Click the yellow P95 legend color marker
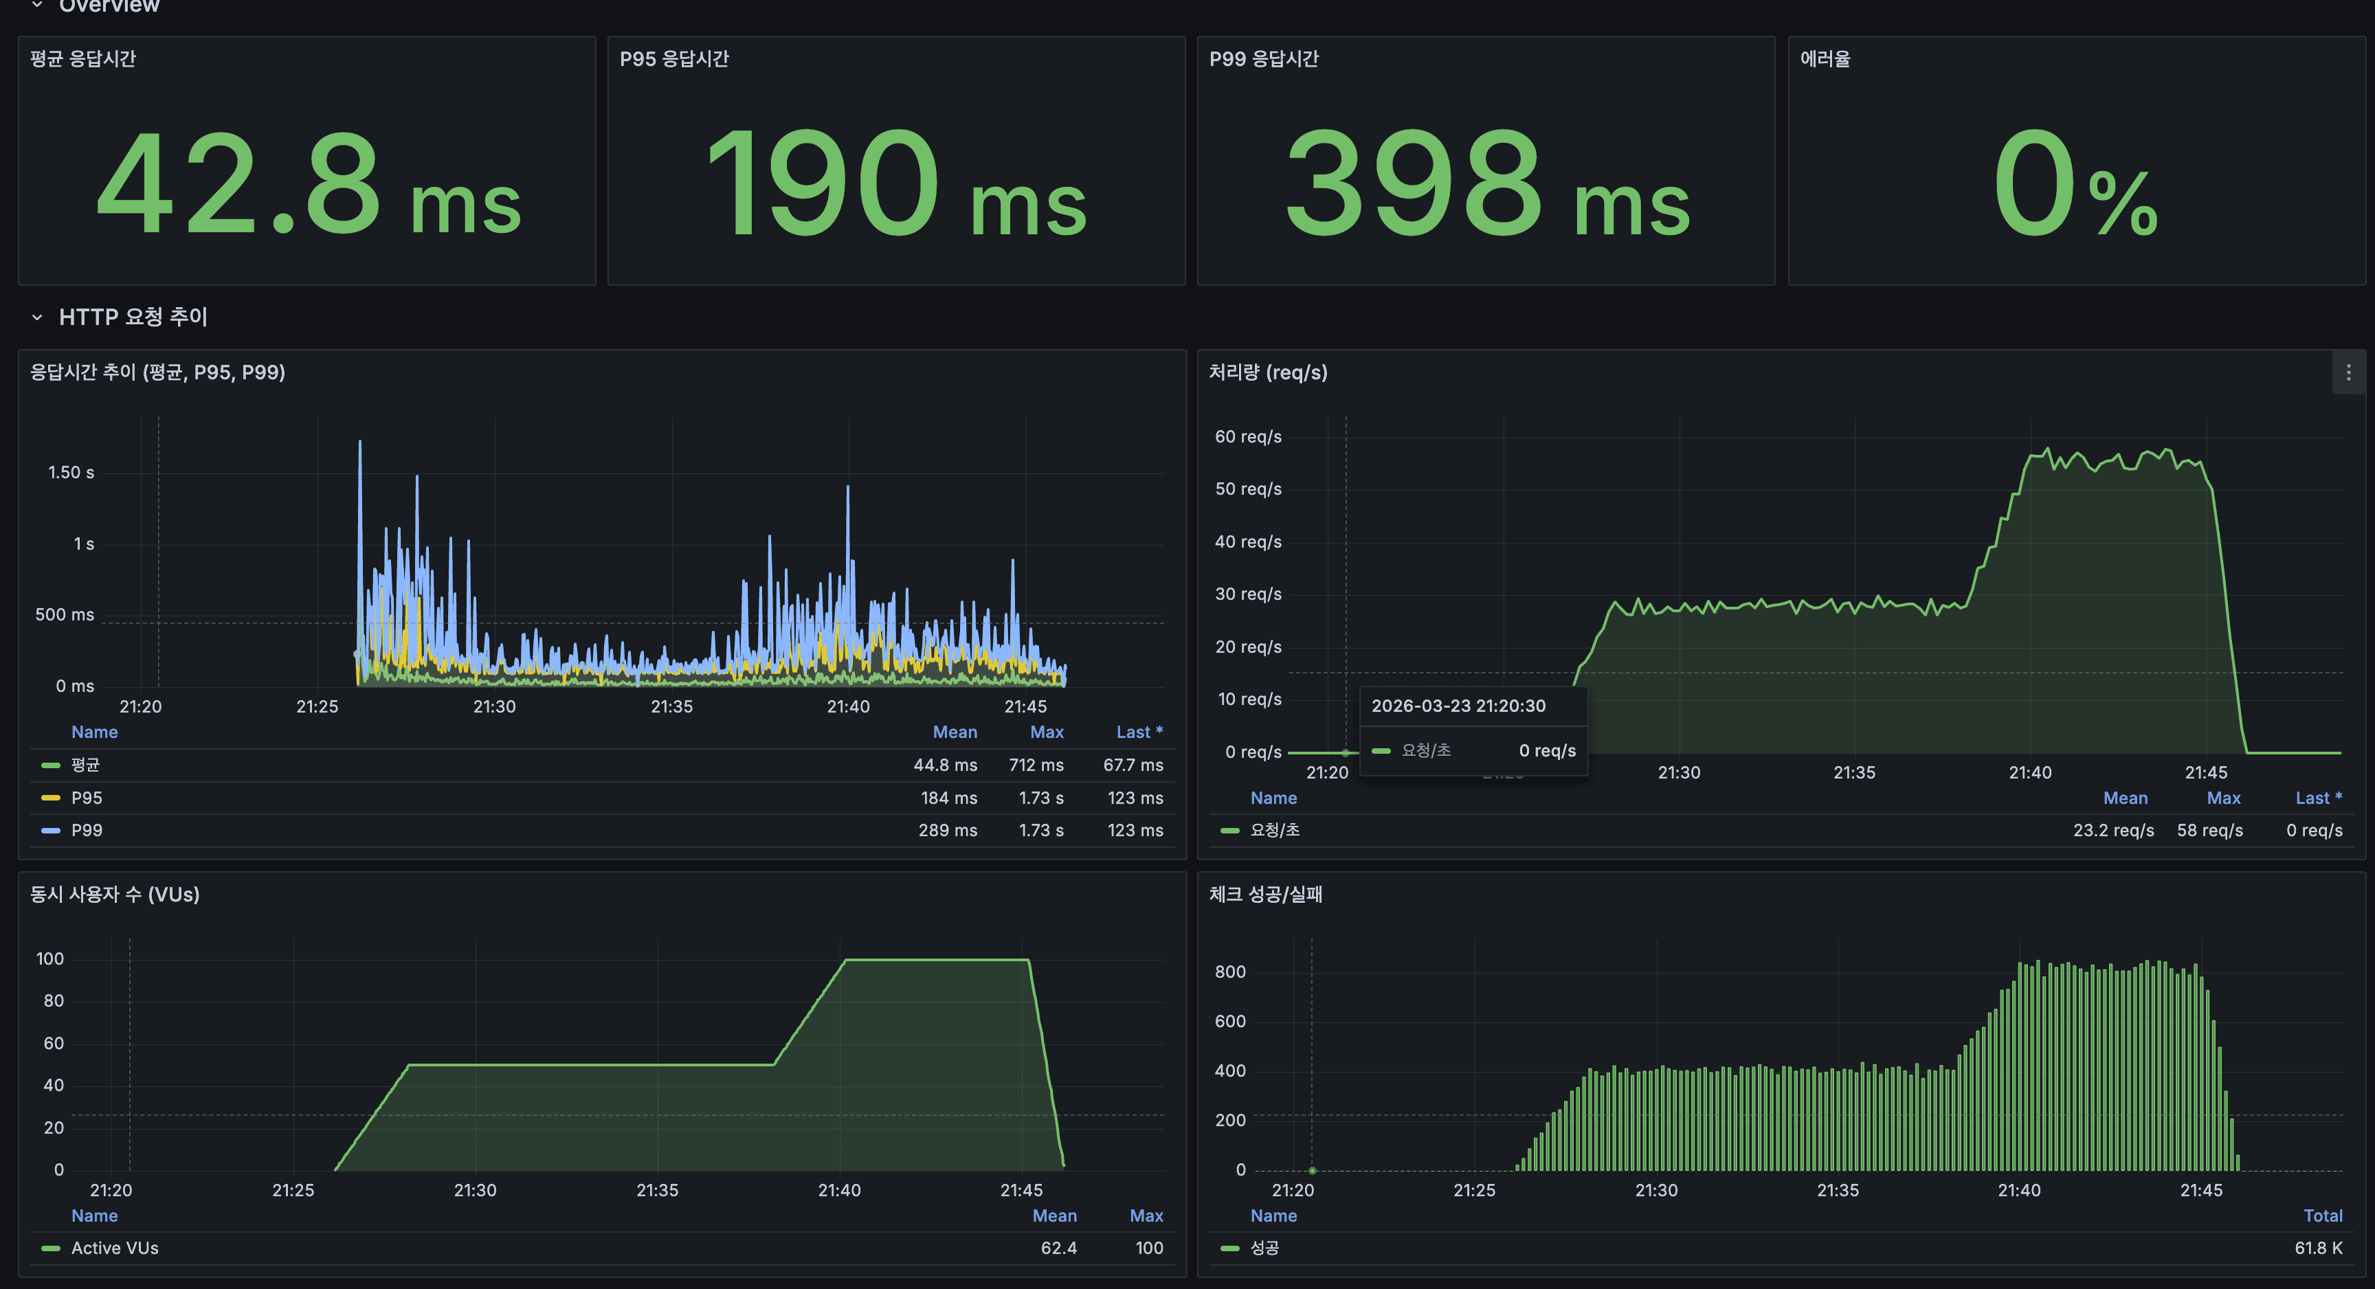Image resolution: width=2375 pixels, height=1289 pixels. pyautogui.click(x=51, y=798)
